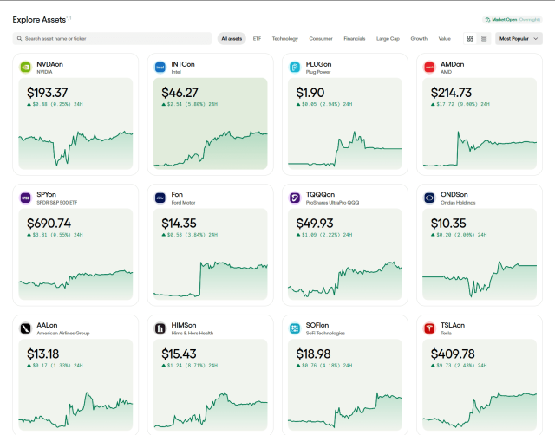Viewport: 555px width, 435px height.
Task: Switch to grid view layout
Action: (x=470, y=38)
